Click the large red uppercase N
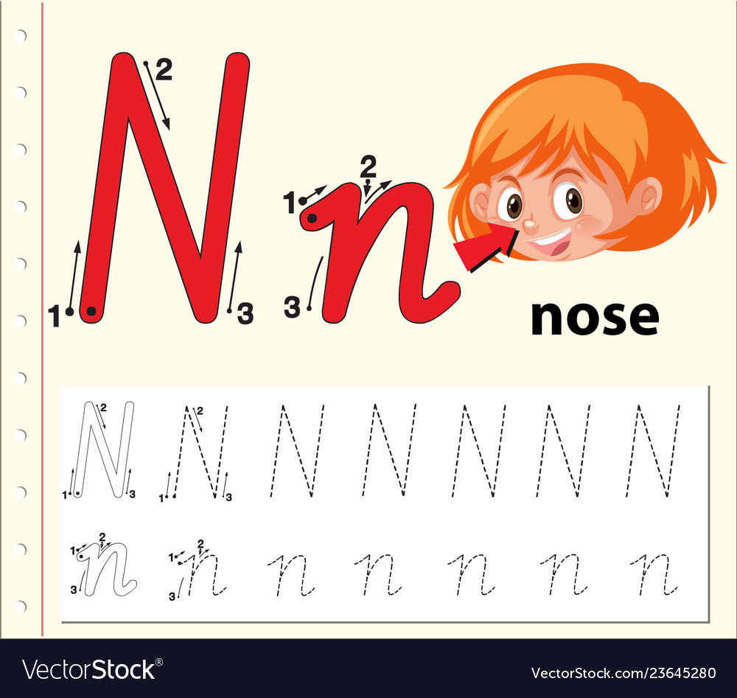The height and width of the screenshot is (698, 737). pyautogui.click(x=164, y=188)
